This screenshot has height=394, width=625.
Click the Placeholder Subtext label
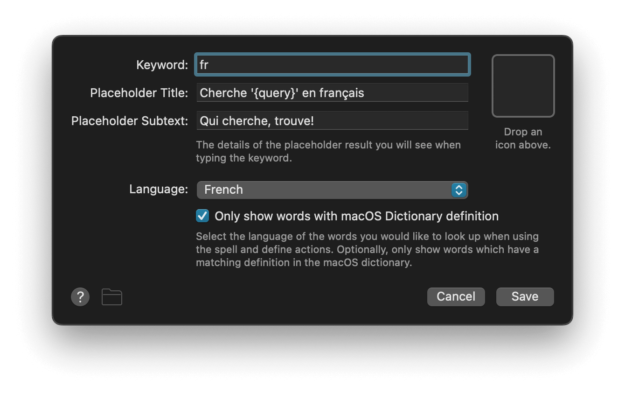[129, 120]
